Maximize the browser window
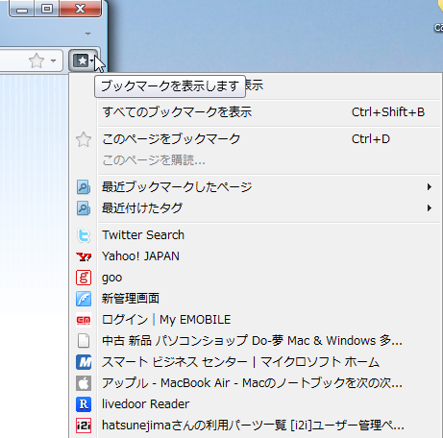Image resolution: width=443 pixels, height=438 pixels. coord(47,8)
